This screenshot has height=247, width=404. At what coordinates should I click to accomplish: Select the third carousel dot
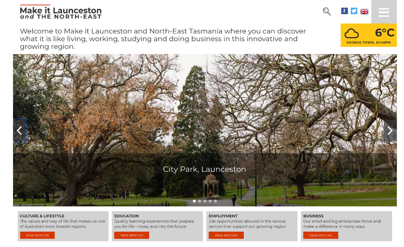click(x=205, y=201)
